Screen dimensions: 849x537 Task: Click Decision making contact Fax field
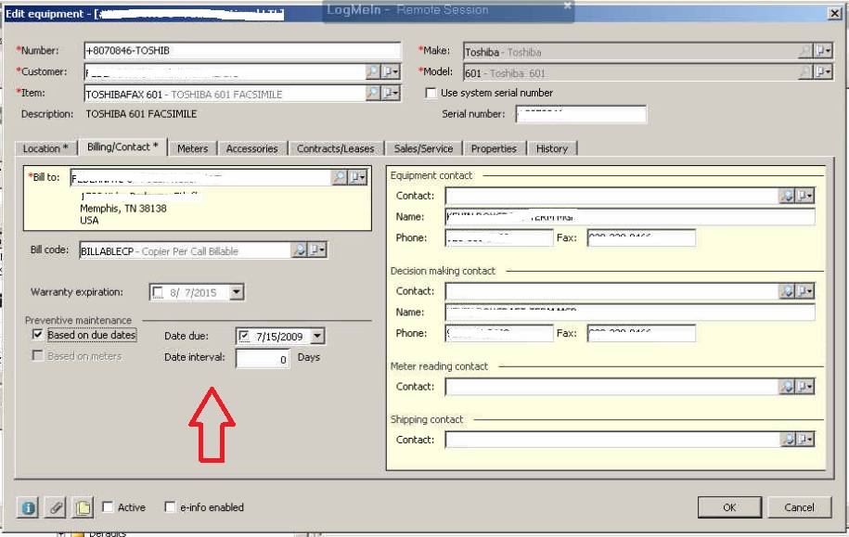coord(641,333)
